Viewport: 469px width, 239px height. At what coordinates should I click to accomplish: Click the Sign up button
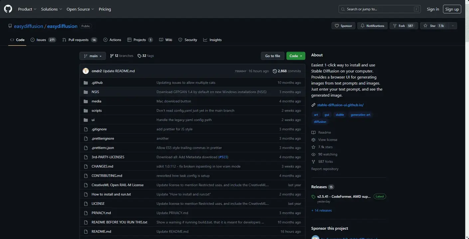click(452, 9)
